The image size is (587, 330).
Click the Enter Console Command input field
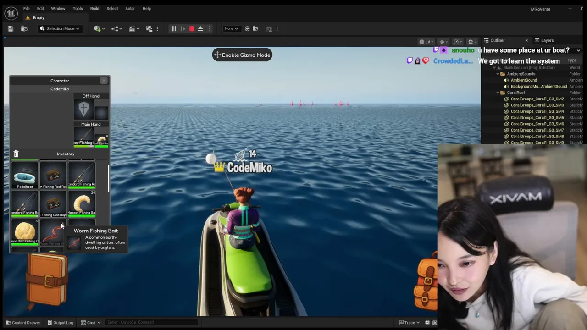(151, 323)
